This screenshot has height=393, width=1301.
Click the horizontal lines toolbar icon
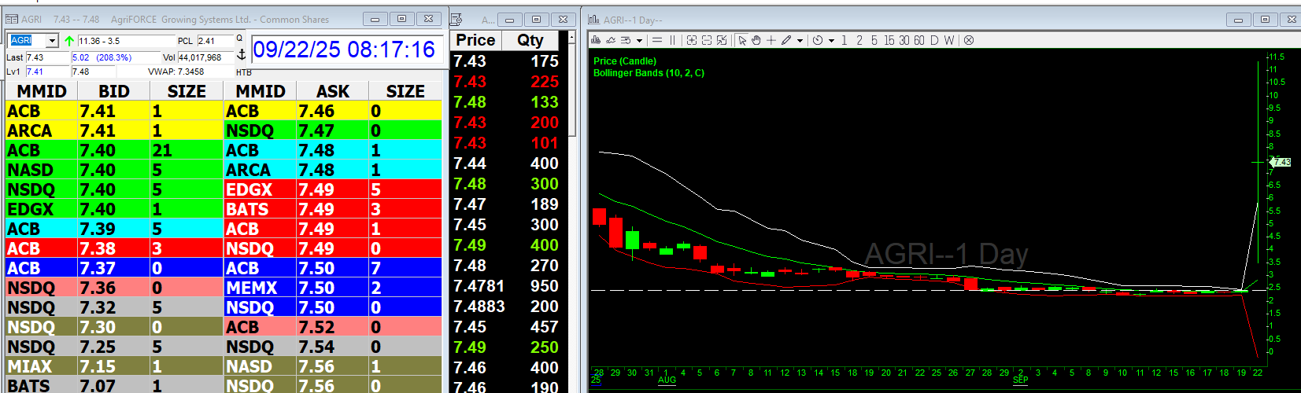tap(657, 40)
